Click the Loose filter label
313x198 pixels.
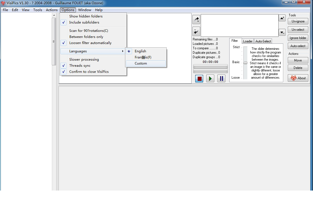coord(236,78)
